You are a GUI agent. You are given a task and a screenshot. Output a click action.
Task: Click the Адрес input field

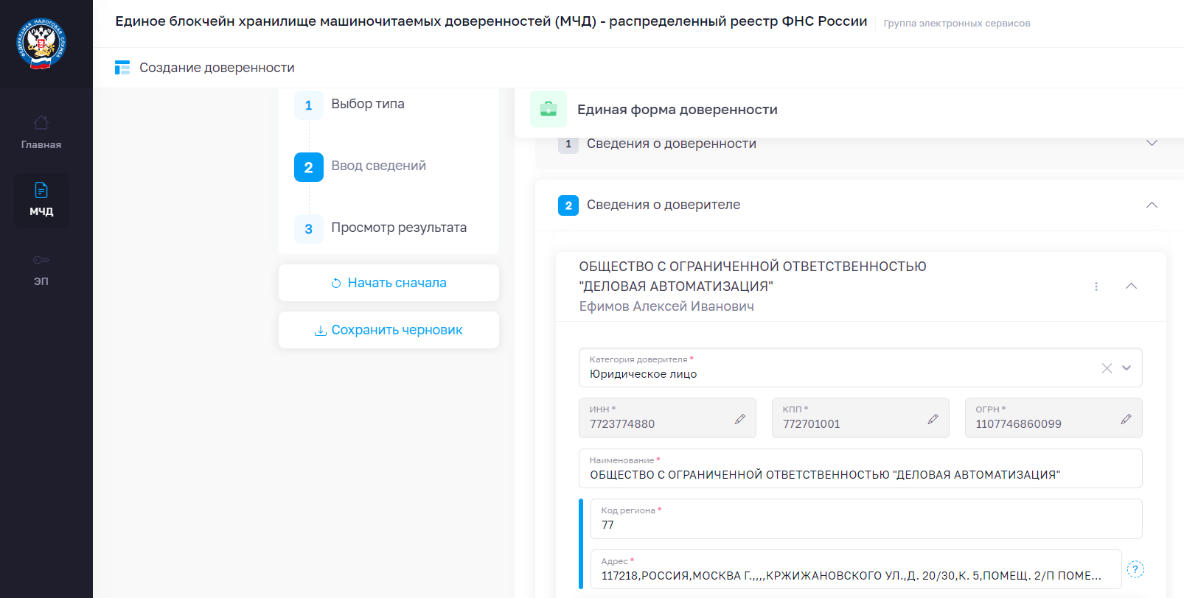tap(856, 569)
